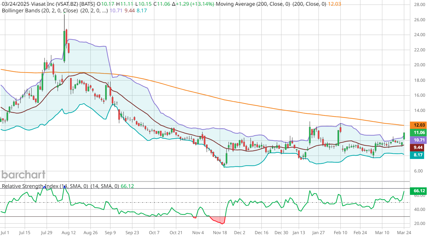Click the Sep 23 date axis label
427x237 pixels.
click(x=132, y=233)
